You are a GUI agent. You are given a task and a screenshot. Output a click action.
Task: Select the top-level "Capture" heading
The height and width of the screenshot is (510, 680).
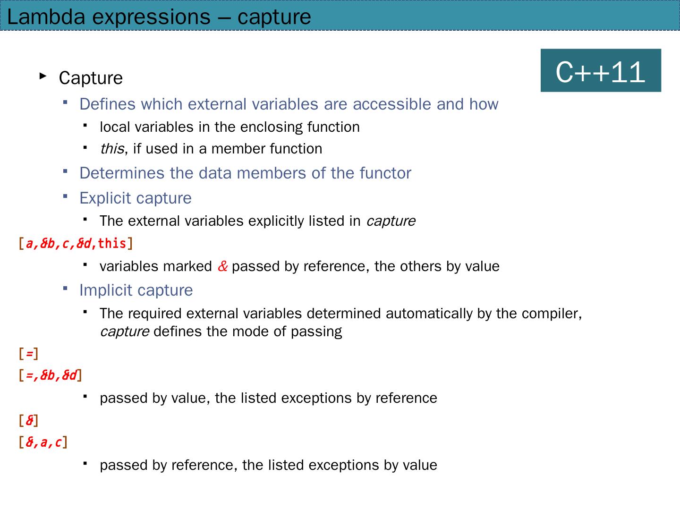pyautogui.click(x=91, y=78)
